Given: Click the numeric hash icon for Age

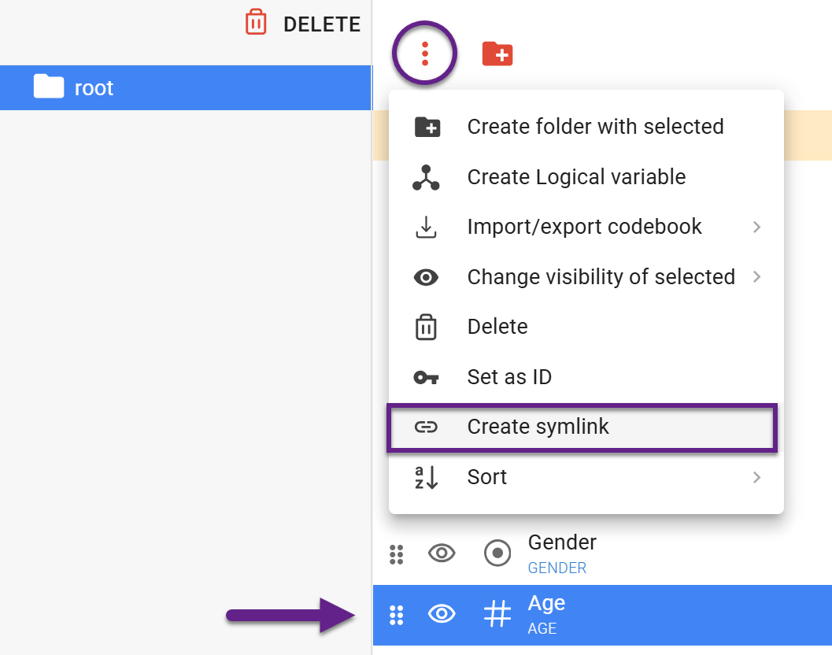Looking at the screenshot, I should click(497, 614).
